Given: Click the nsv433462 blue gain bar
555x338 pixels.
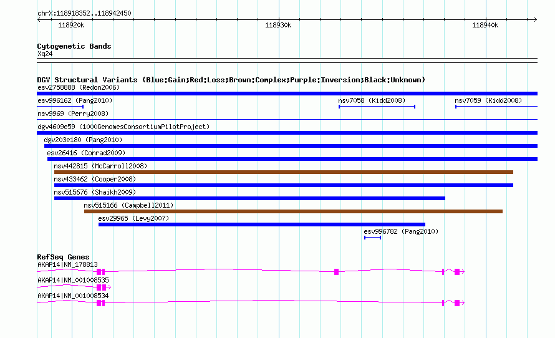Looking at the screenshot, I should 284,185.
